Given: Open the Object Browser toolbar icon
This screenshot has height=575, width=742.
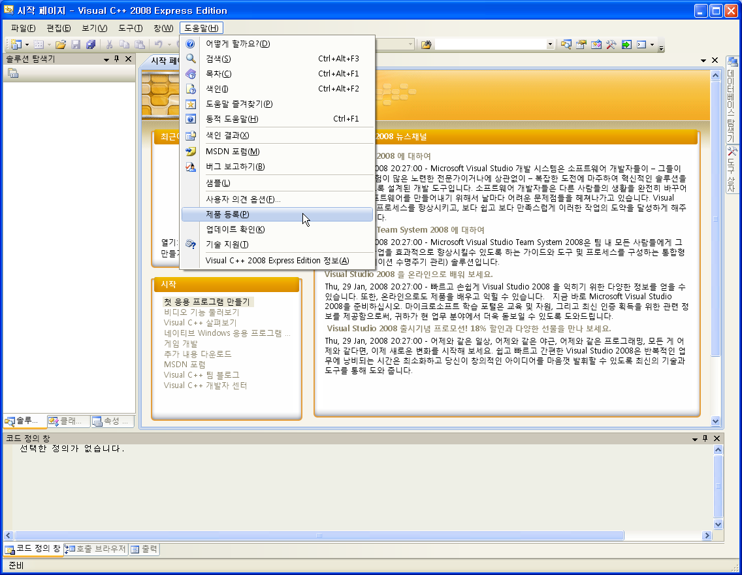Looking at the screenshot, I should (596, 44).
